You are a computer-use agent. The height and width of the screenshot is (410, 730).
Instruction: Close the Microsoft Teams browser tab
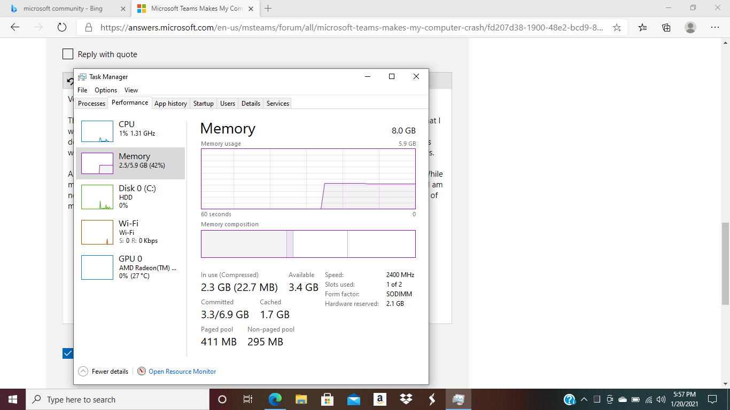tap(251, 9)
